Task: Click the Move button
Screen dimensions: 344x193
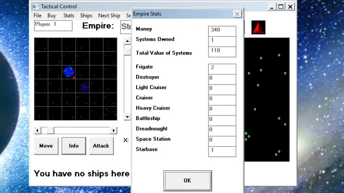Action: (x=46, y=146)
